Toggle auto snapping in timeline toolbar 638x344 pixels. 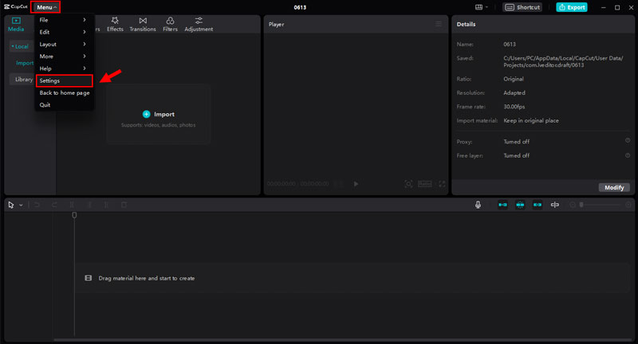[520, 205]
